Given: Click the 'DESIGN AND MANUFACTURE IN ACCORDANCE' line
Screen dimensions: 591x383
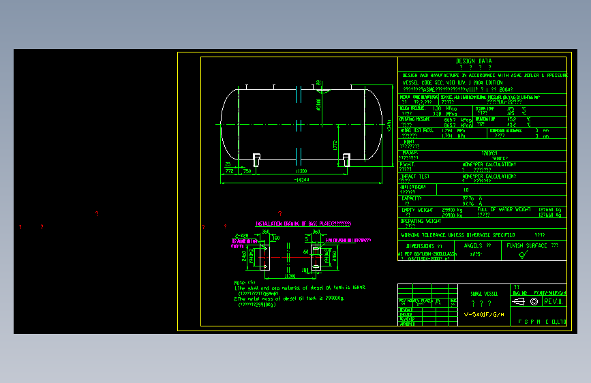Looking at the screenshot, I should [x=485, y=76].
